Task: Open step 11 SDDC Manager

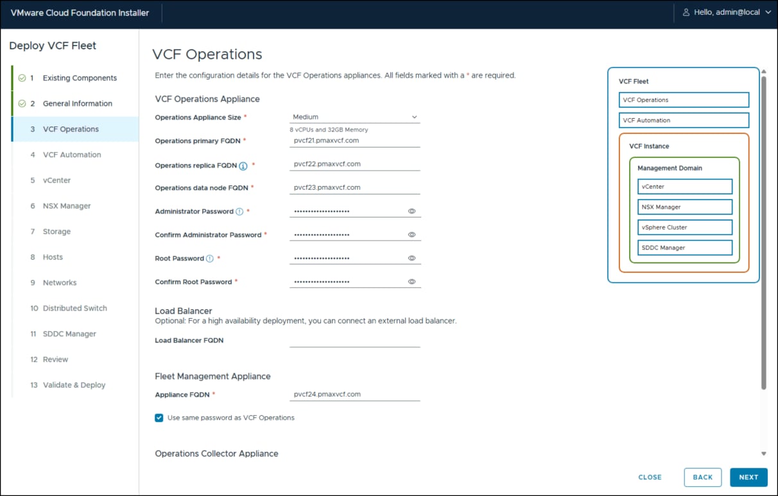Action: (75, 334)
